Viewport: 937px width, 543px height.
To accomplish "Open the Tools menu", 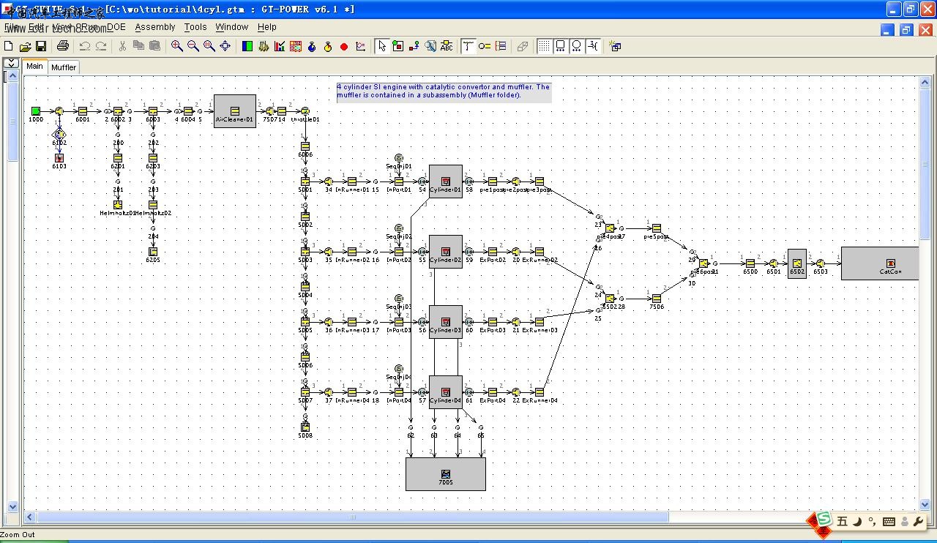I will tap(195, 27).
